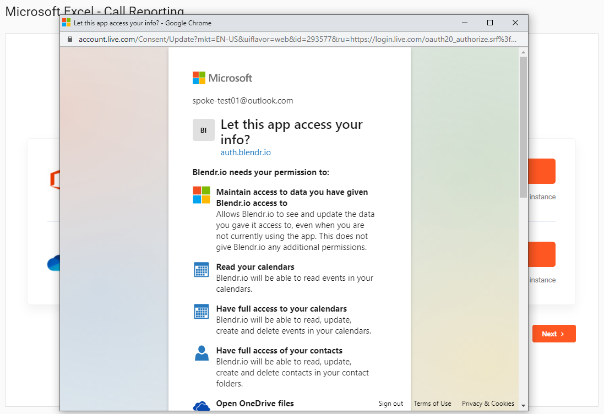Click the popup window favicon in title bar
The height and width of the screenshot is (414, 604).
pyautogui.click(x=66, y=23)
